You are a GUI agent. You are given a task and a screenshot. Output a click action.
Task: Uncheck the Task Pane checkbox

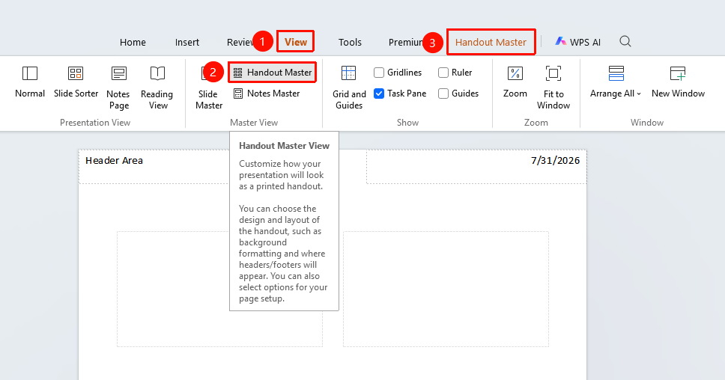[379, 94]
